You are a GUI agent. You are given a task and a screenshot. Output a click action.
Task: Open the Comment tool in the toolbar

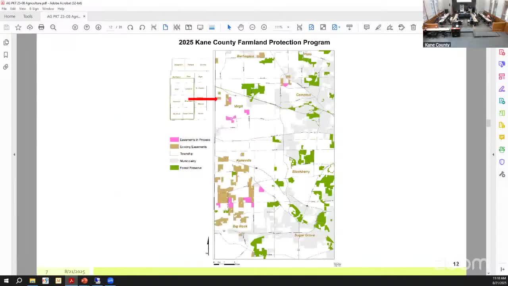point(366,27)
